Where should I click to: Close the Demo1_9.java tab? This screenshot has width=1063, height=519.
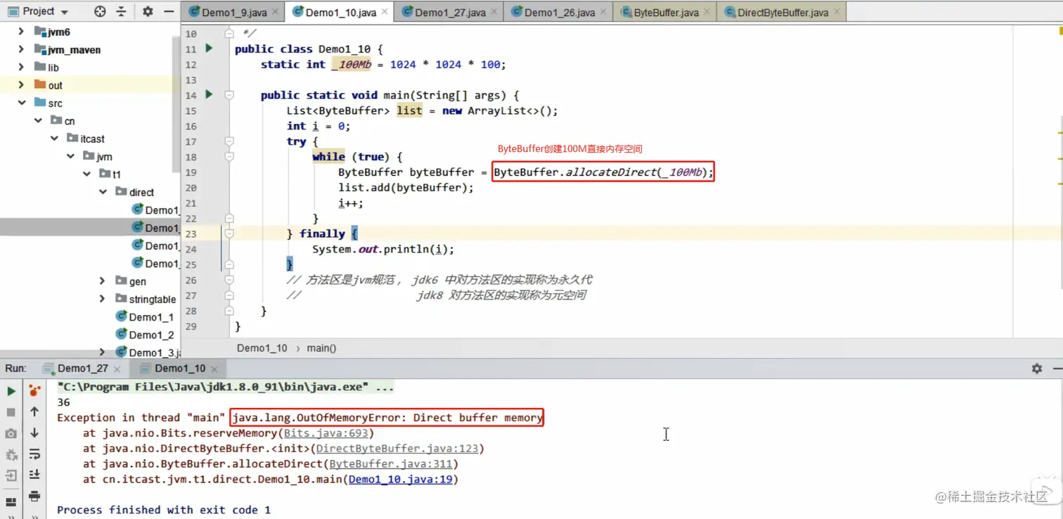pyautogui.click(x=274, y=13)
